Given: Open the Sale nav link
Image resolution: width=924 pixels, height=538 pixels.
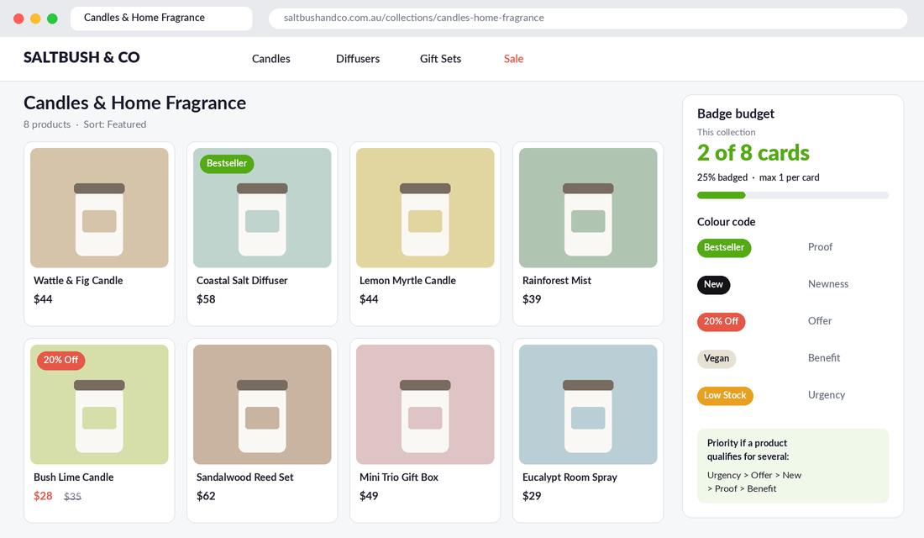Looking at the screenshot, I should pyautogui.click(x=513, y=59).
